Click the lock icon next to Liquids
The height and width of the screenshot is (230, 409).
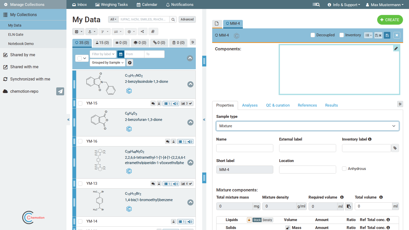249,220
